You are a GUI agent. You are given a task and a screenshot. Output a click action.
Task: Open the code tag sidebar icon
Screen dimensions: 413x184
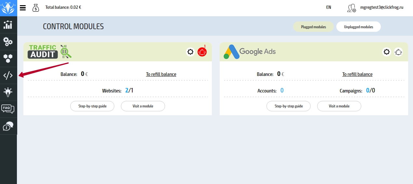tap(8, 76)
